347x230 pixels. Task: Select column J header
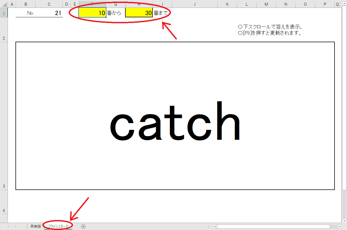coord(195,4)
